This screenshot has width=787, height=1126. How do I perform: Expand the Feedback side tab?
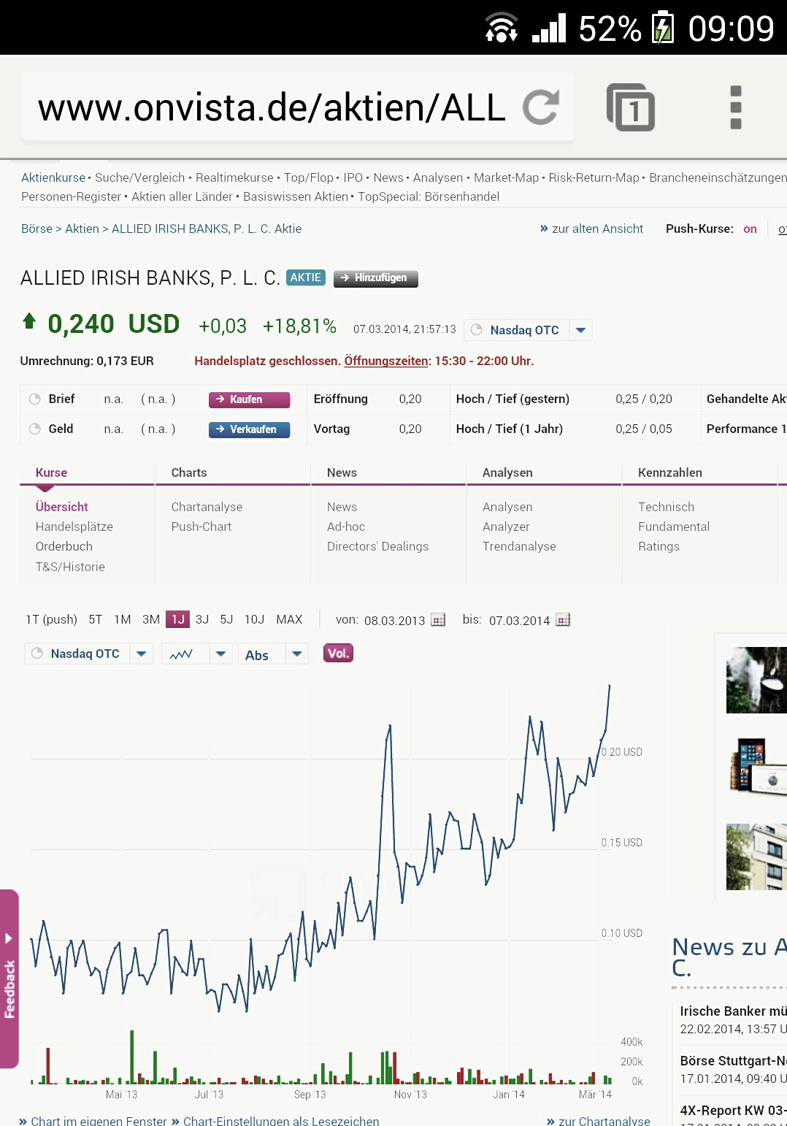click(9, 978)
